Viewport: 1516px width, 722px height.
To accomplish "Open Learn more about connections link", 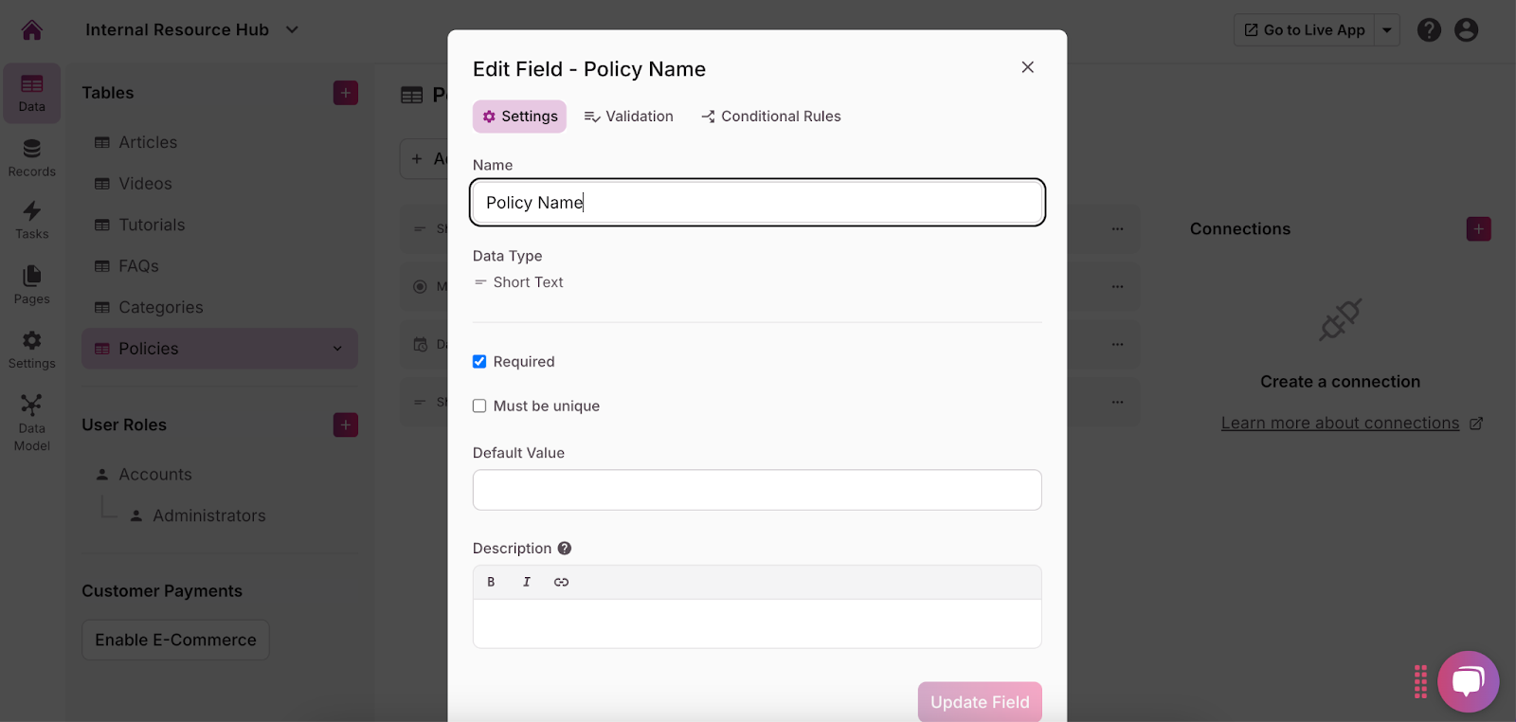I will pyautogui.click(x=1340, y=424).
